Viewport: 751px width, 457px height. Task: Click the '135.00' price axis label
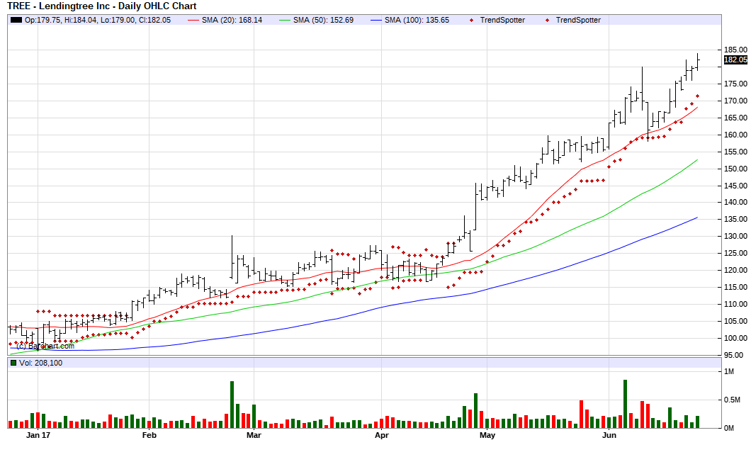(735, 219)
